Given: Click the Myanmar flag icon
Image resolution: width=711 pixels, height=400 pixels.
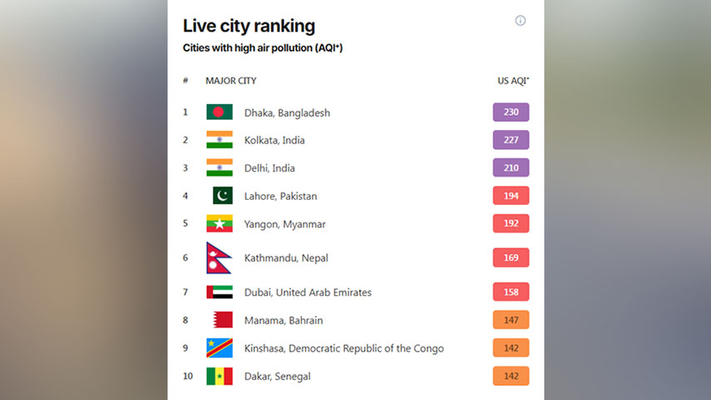Looking at the screenshot, I should [x=219, y=224].
